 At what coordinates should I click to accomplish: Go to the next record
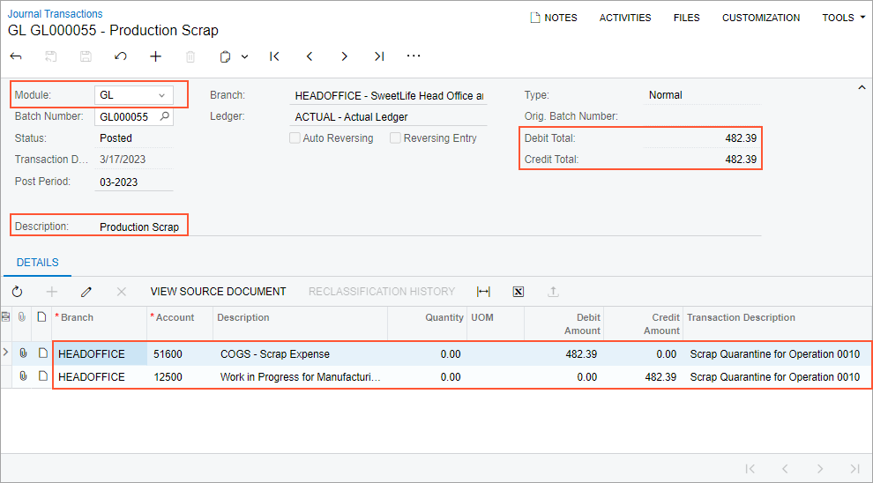pyautogui.click(x=344, y=56)
